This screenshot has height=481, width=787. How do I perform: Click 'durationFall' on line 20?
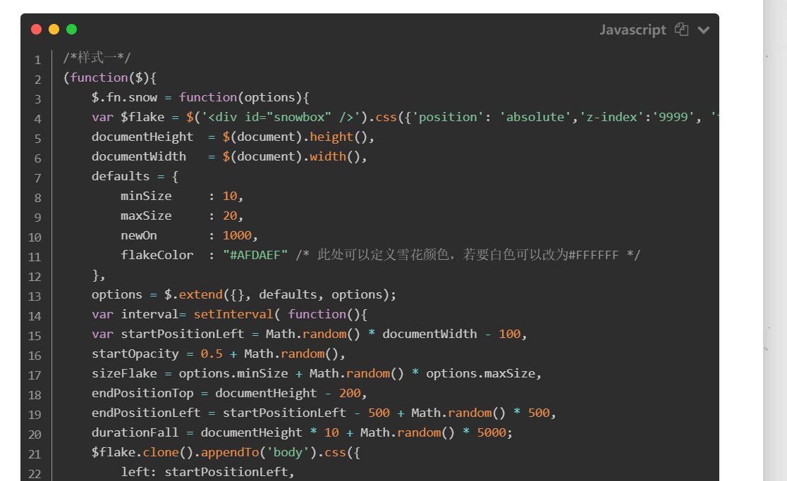135,432
